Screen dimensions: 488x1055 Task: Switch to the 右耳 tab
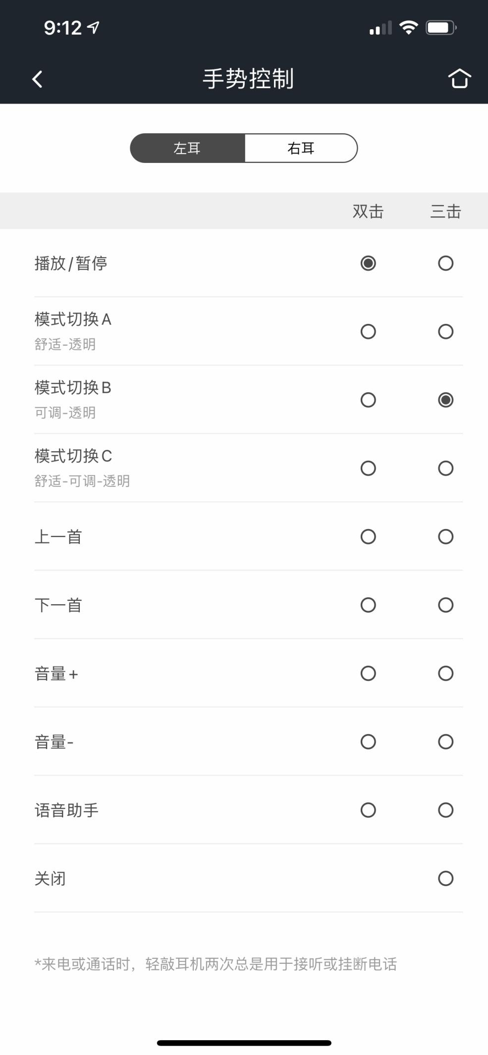pos(301,148)
